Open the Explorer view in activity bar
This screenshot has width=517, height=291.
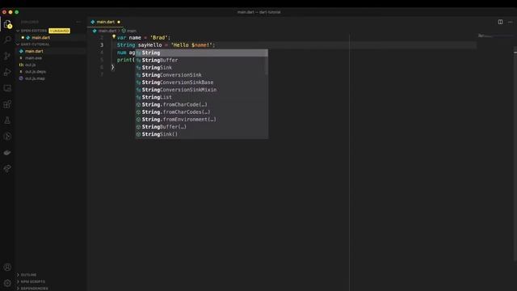click(7, 24)
